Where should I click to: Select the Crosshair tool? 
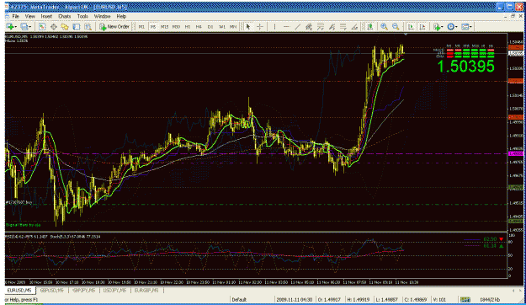click(260, 26)
